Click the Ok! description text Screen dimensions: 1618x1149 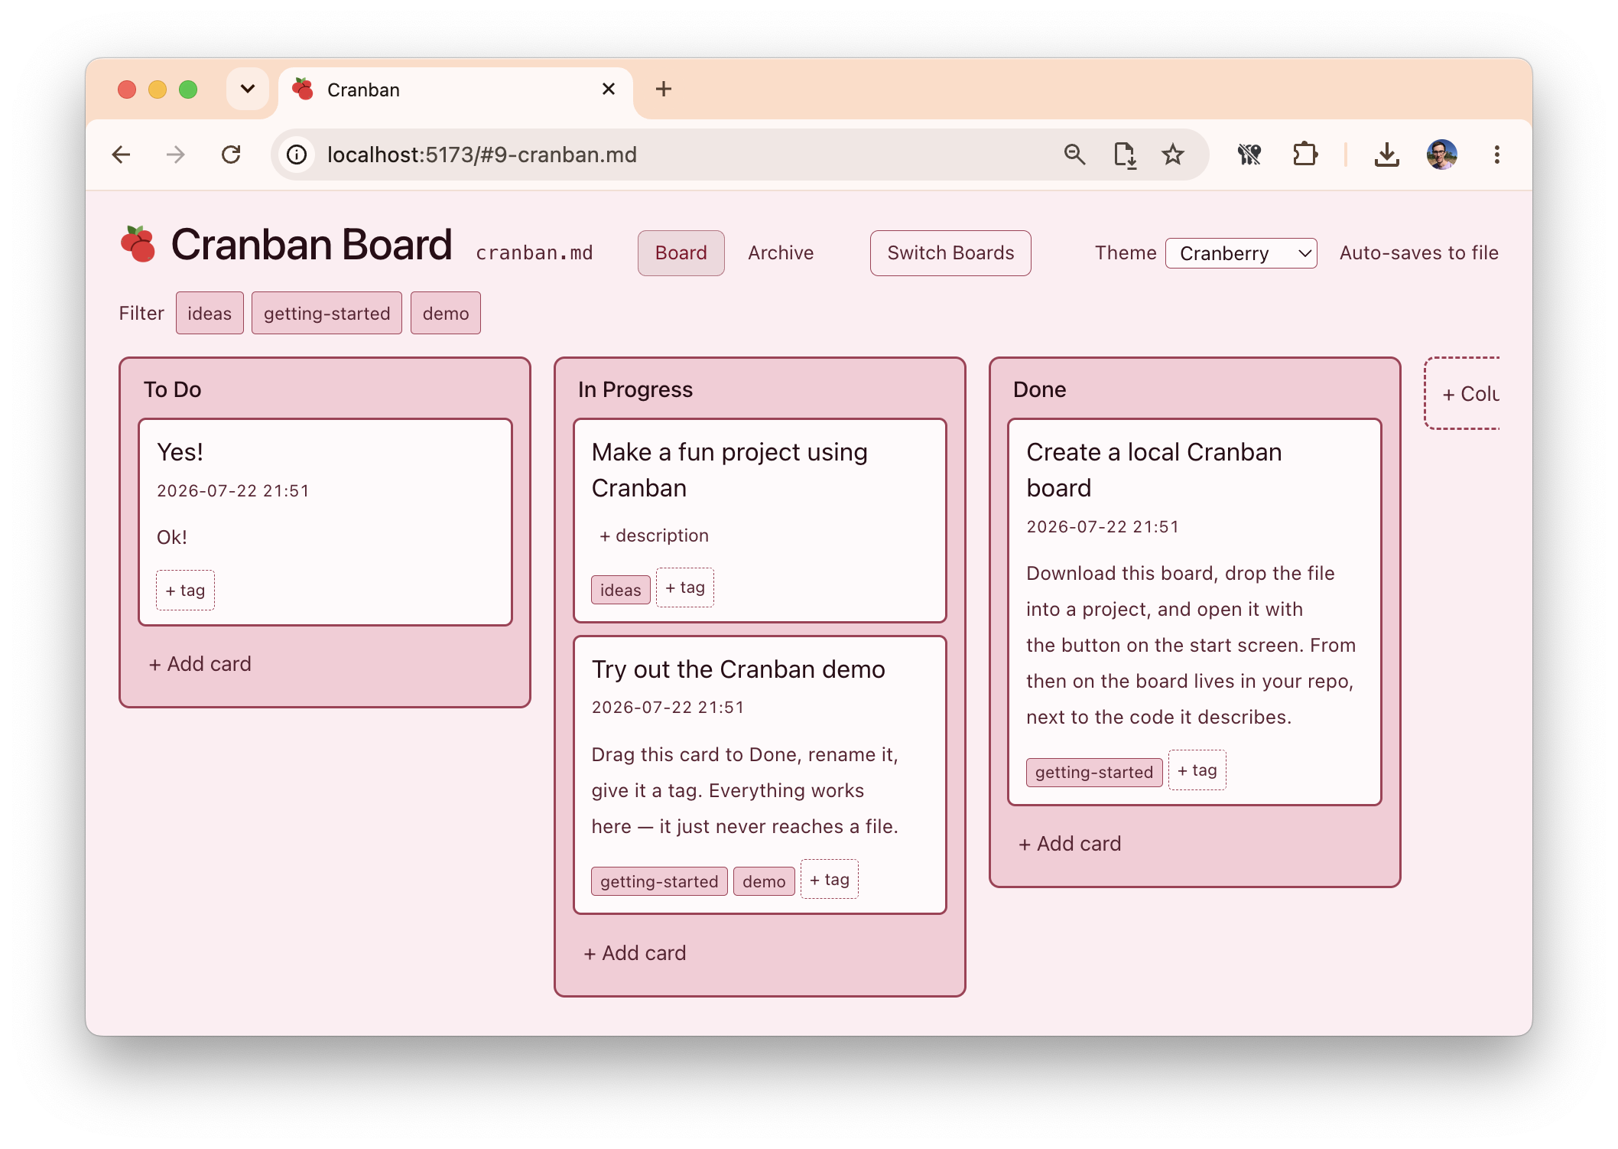[x=172, y=537]
